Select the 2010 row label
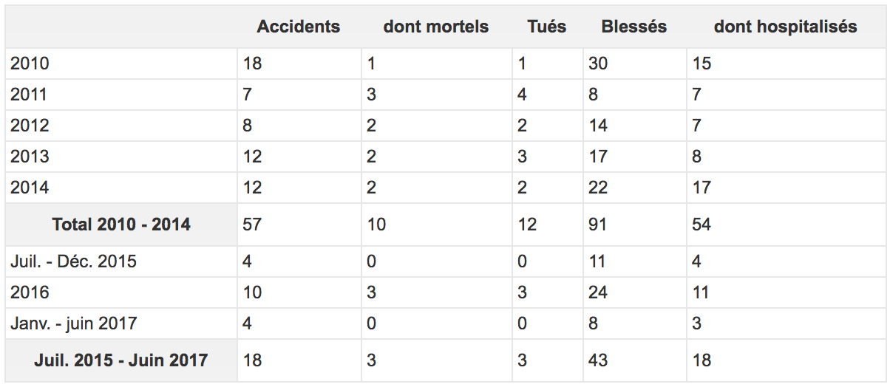Screen dimensions: 890x387 (x=30, y=64)
